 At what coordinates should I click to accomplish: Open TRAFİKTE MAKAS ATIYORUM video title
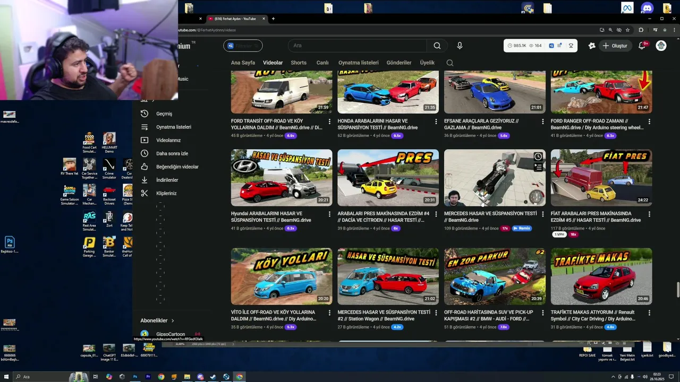coord(594,315)
